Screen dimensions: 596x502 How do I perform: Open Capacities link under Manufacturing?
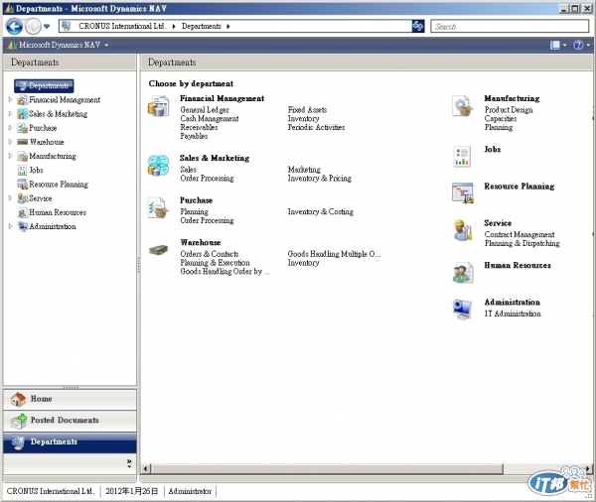click(501, 118)
